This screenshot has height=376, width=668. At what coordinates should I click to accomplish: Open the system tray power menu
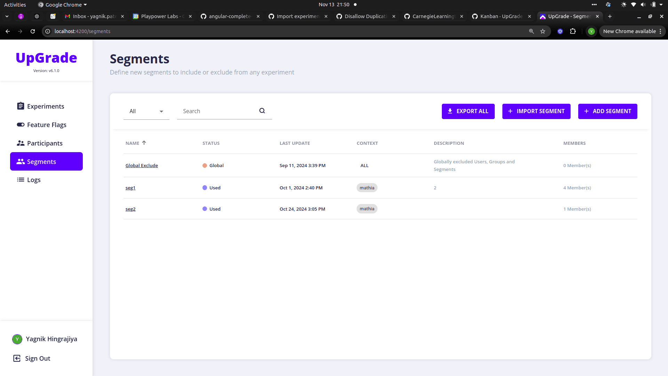[x=661, y=5]
